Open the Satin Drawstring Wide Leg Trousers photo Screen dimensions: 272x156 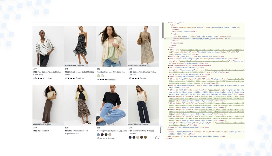coord(143,105)
